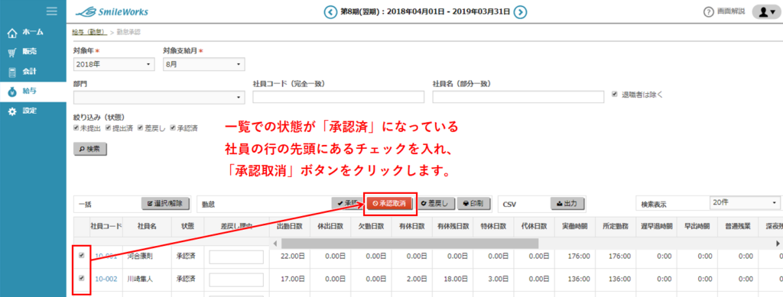Viewport: 783px width, 297px height.
Task: Uncheck the row checkbox for 川崎隼人
Action: click(81, 278)
